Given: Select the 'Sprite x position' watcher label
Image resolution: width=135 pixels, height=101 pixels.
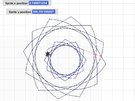Looking at the screenshot, I should 16,3.
